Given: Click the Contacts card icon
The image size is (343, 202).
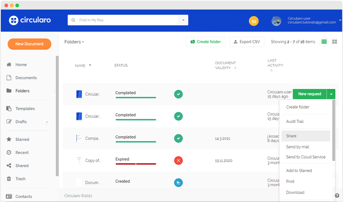Looking at the screenshot, I should pos(9,196).
